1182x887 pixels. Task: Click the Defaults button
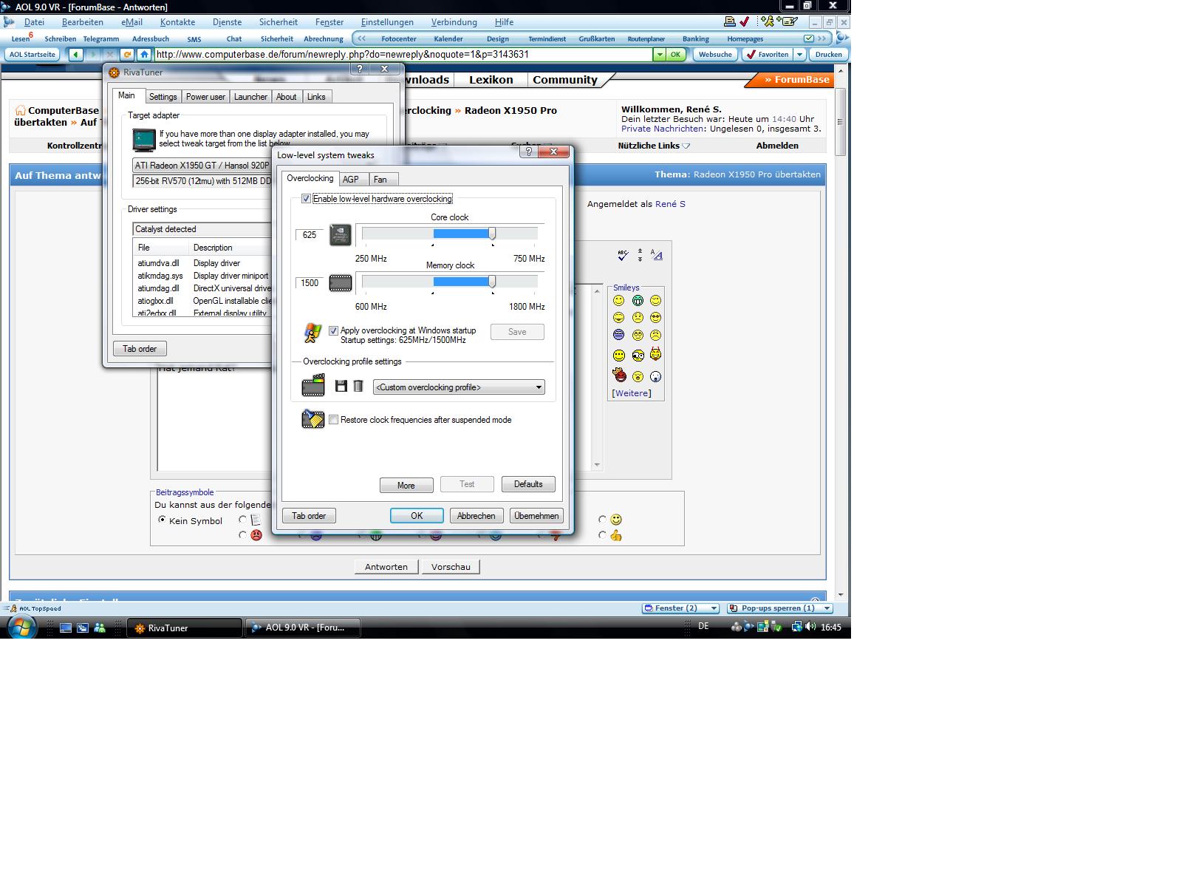pyautogui.click(x=528, y=484)
